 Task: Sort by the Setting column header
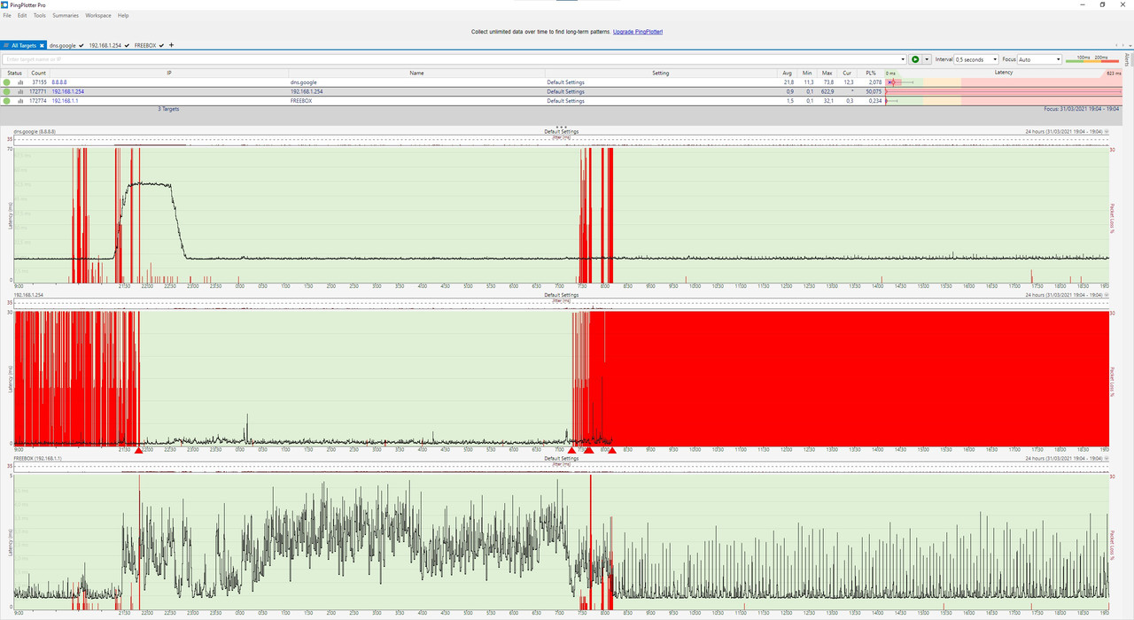(661, 73)
